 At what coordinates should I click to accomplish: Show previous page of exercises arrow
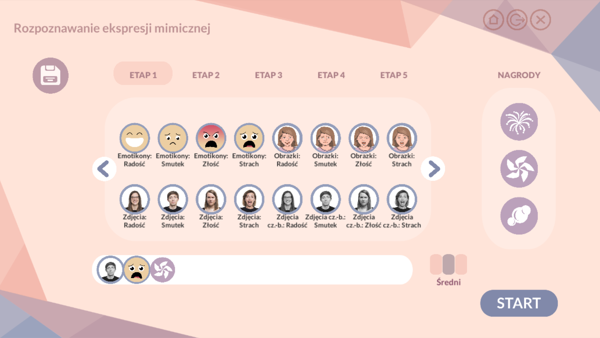[104, 169]
